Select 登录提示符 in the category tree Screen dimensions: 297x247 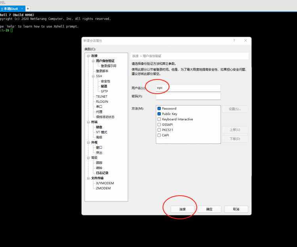point(109,66)
